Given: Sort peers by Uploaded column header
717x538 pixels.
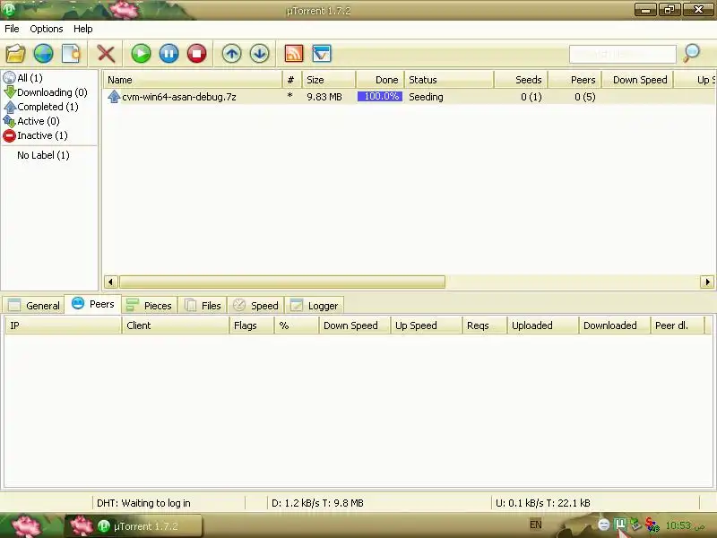Looking at the screenshot, I should click(543, 325).
